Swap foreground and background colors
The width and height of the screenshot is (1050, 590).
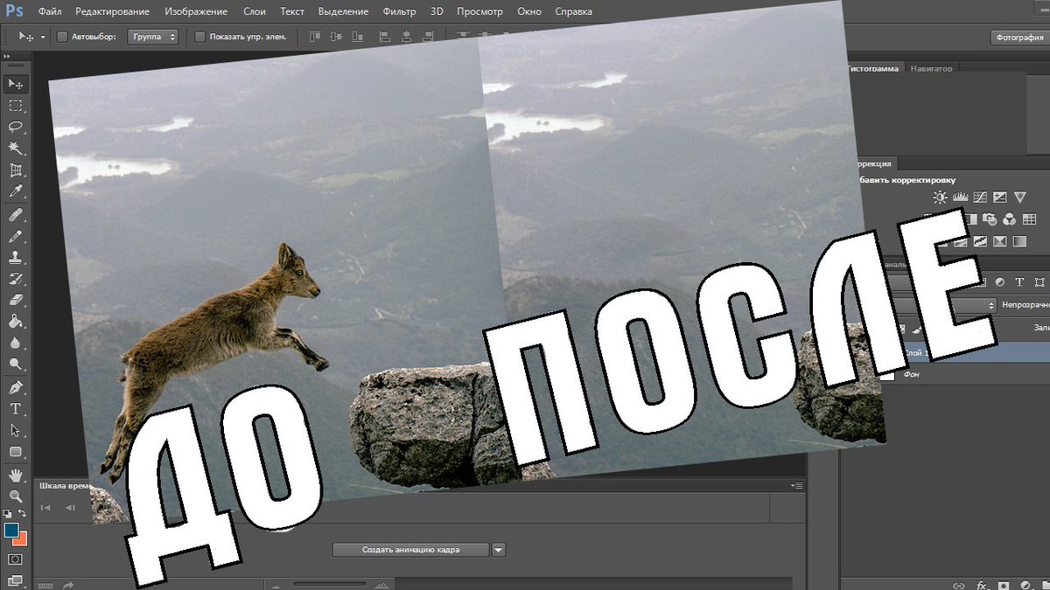(23, 513)
